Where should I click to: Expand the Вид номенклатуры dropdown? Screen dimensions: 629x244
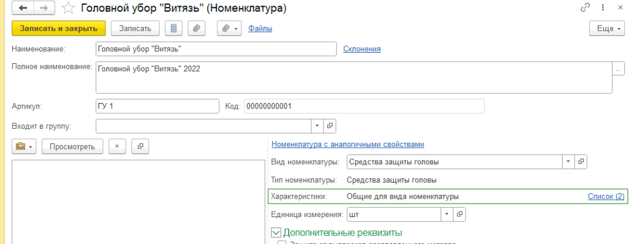(x=568, y=162)
